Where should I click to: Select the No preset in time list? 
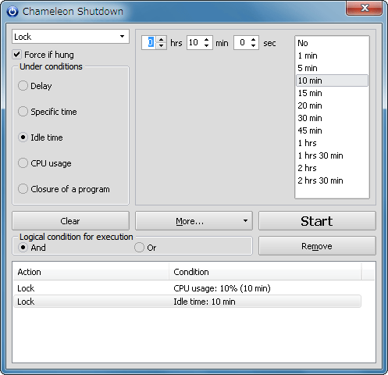(x=332, y=43)
